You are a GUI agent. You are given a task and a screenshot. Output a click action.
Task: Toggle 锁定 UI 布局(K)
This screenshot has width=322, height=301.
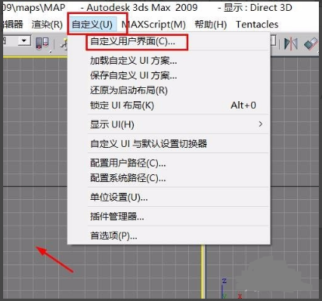click(x=169, y=105)
